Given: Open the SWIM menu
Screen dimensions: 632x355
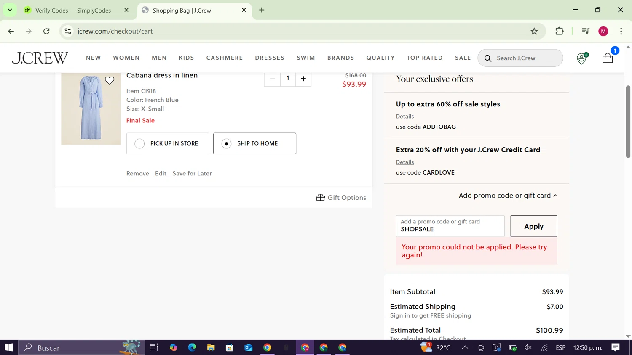Looking at the screenshot, I should (x=306, y=58).
